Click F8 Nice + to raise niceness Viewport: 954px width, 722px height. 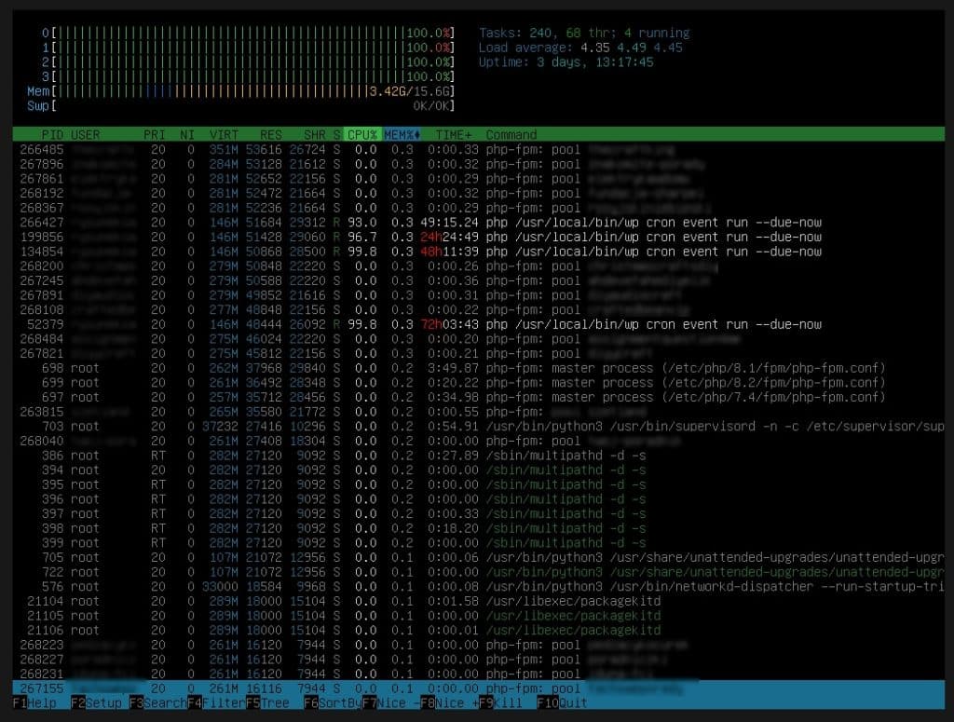click(449, 703)
